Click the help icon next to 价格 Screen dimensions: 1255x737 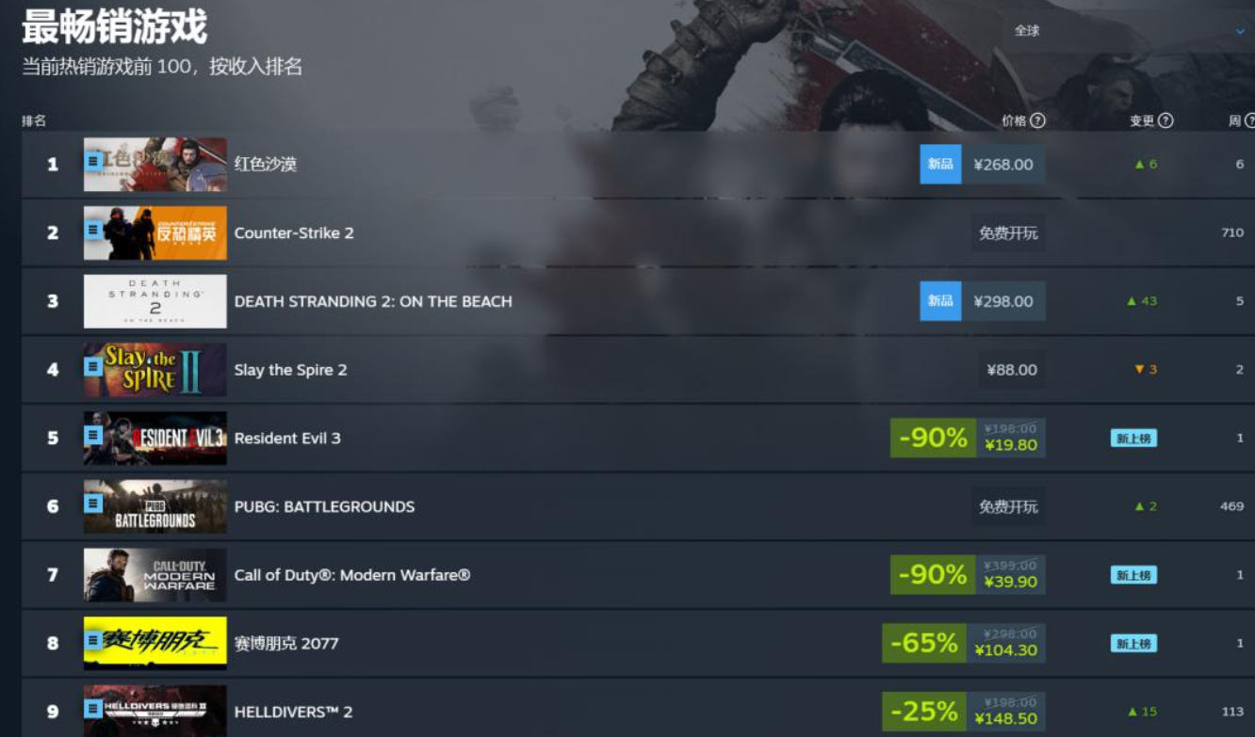[x=1037, y=120]
